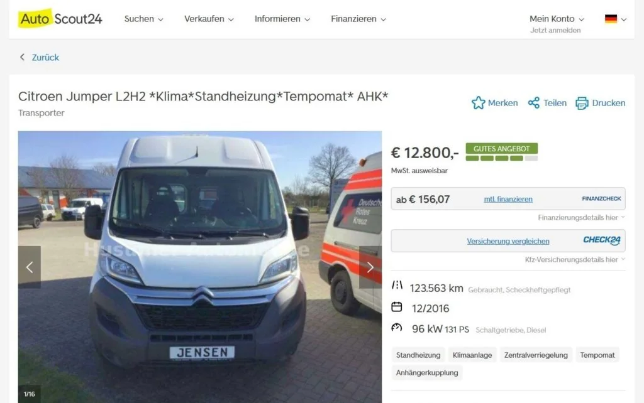Click the CHECK24 logo
Viewport: 644px width, 403px height.
[601, 240]
